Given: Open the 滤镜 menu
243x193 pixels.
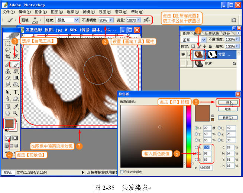Looking at the screenshot, I should click(x=89, y=12).
